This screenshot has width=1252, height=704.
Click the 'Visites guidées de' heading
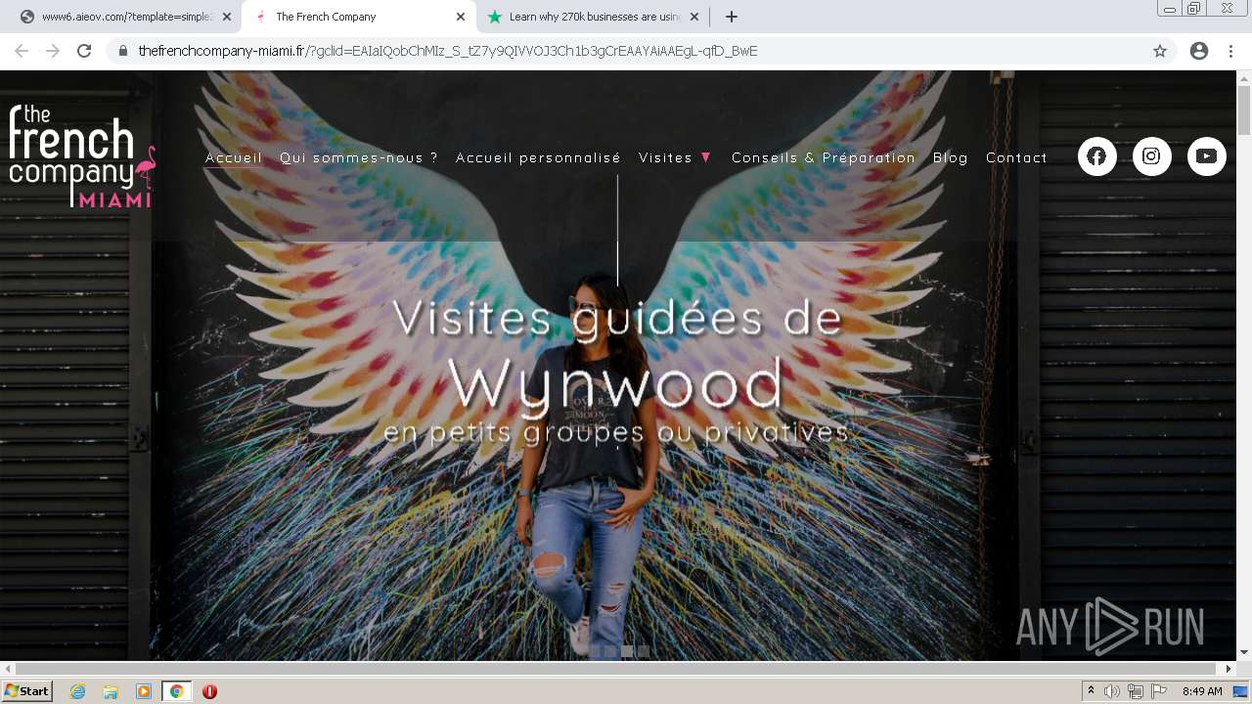[x=617, y=319]
